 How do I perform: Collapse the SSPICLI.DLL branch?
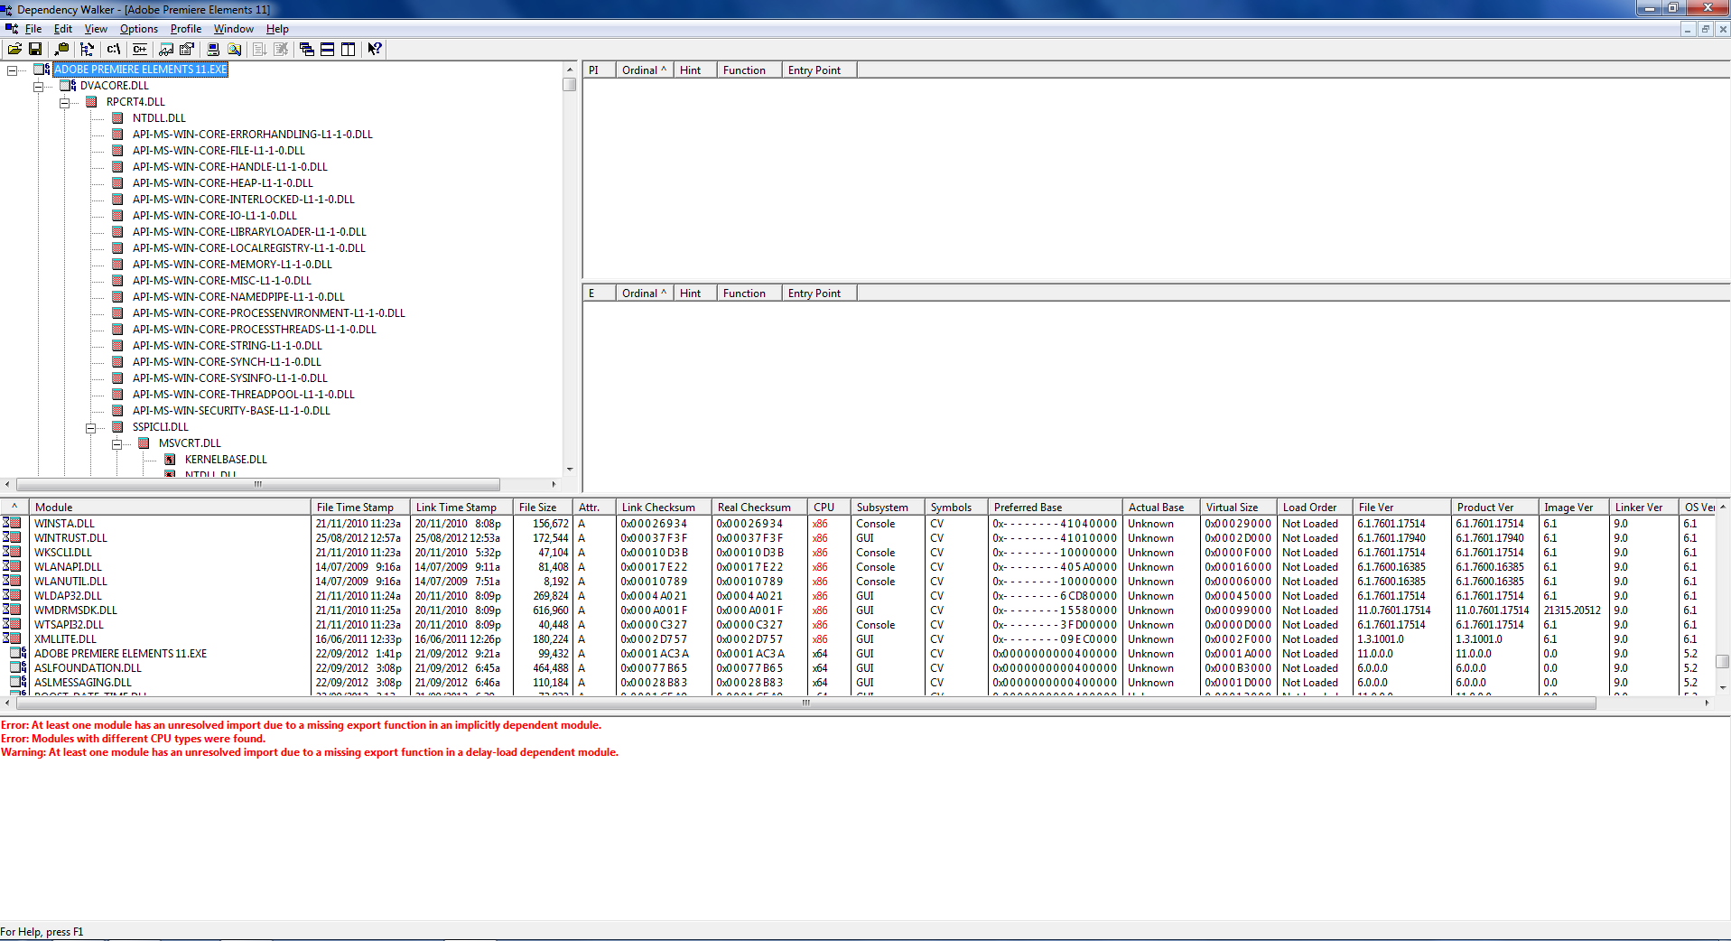click(91, 427)
